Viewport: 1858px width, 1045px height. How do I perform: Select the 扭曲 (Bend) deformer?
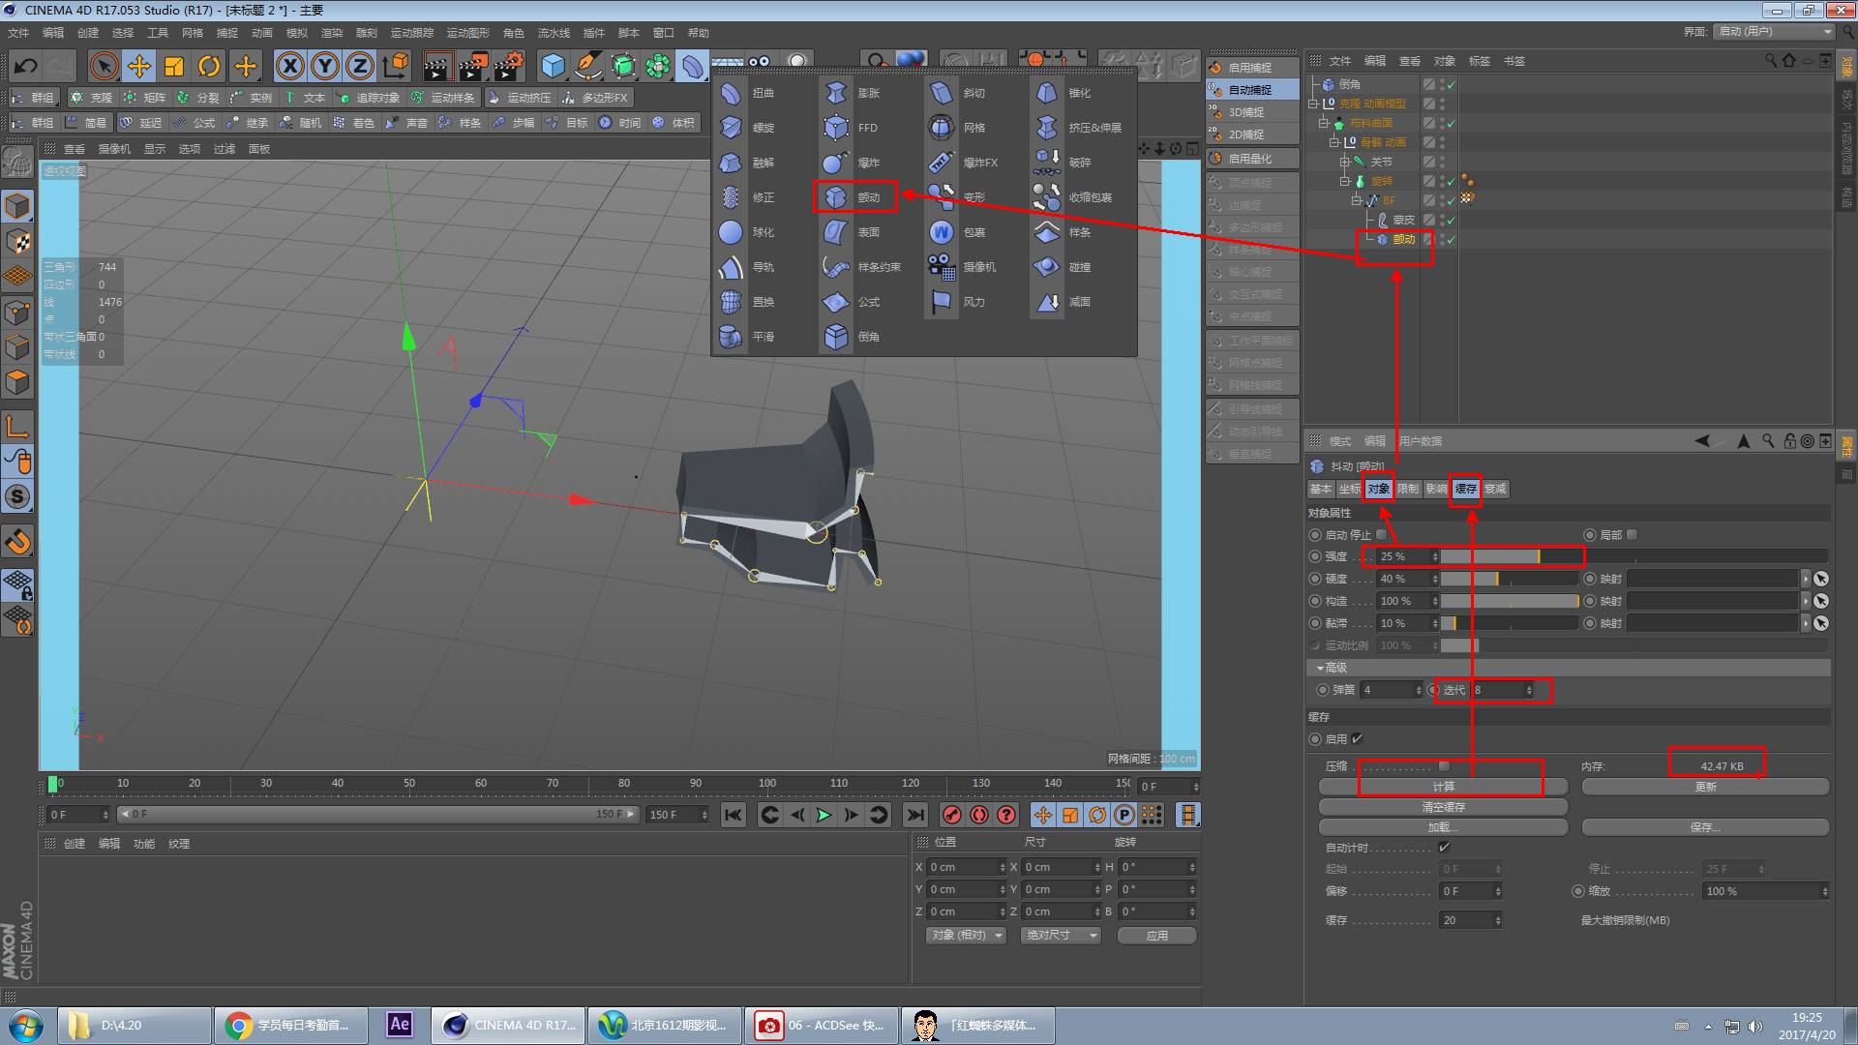pyautogui.click(x=732, y=93)
